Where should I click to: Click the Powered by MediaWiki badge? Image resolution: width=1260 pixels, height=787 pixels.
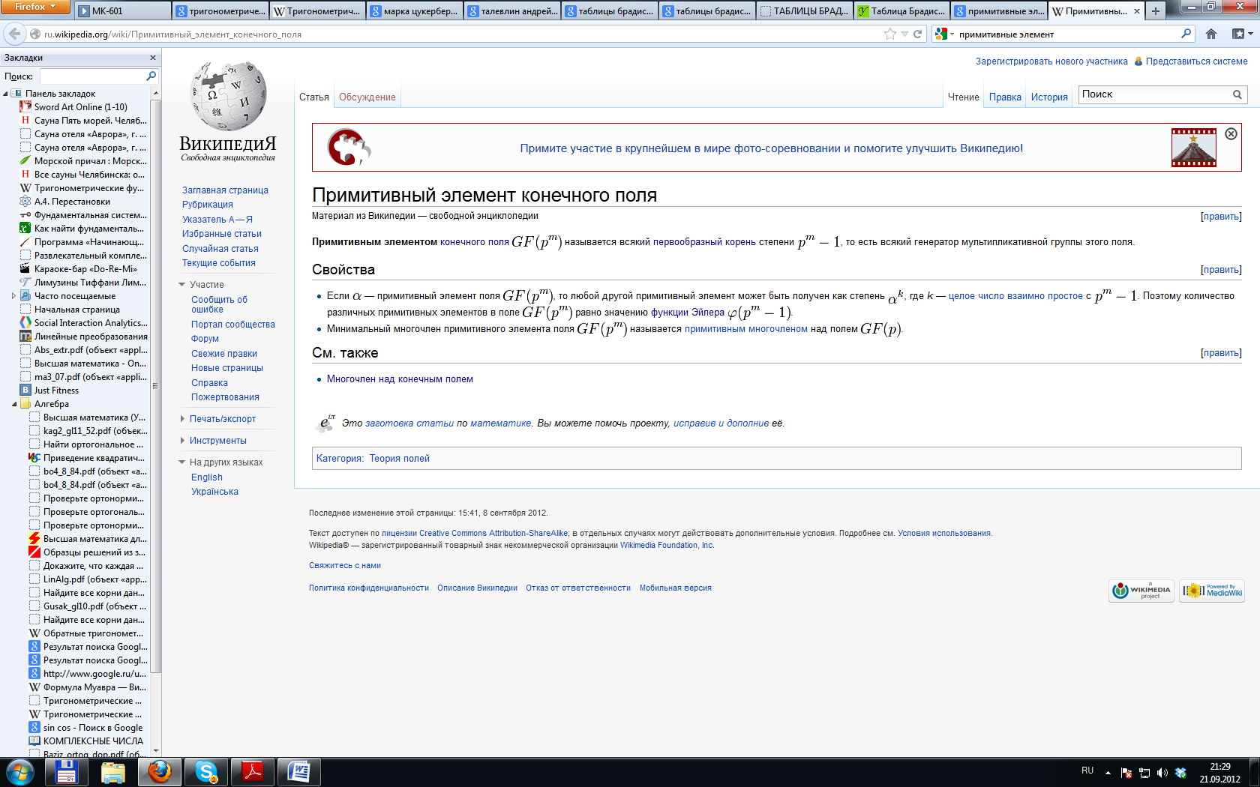coord(1212,591)
